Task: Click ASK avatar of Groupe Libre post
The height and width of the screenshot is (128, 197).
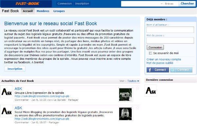Action: point(7,92)
